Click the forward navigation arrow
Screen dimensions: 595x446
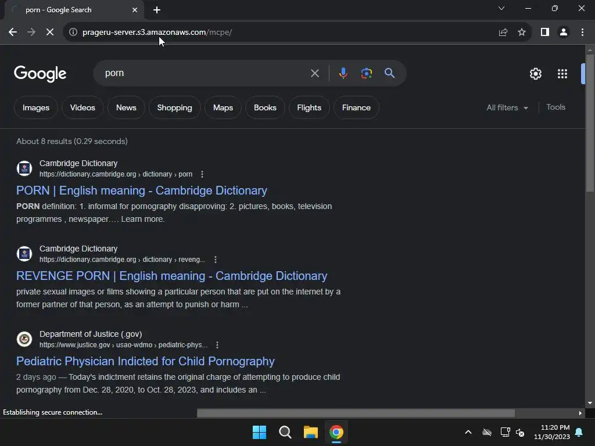point(31,33)
